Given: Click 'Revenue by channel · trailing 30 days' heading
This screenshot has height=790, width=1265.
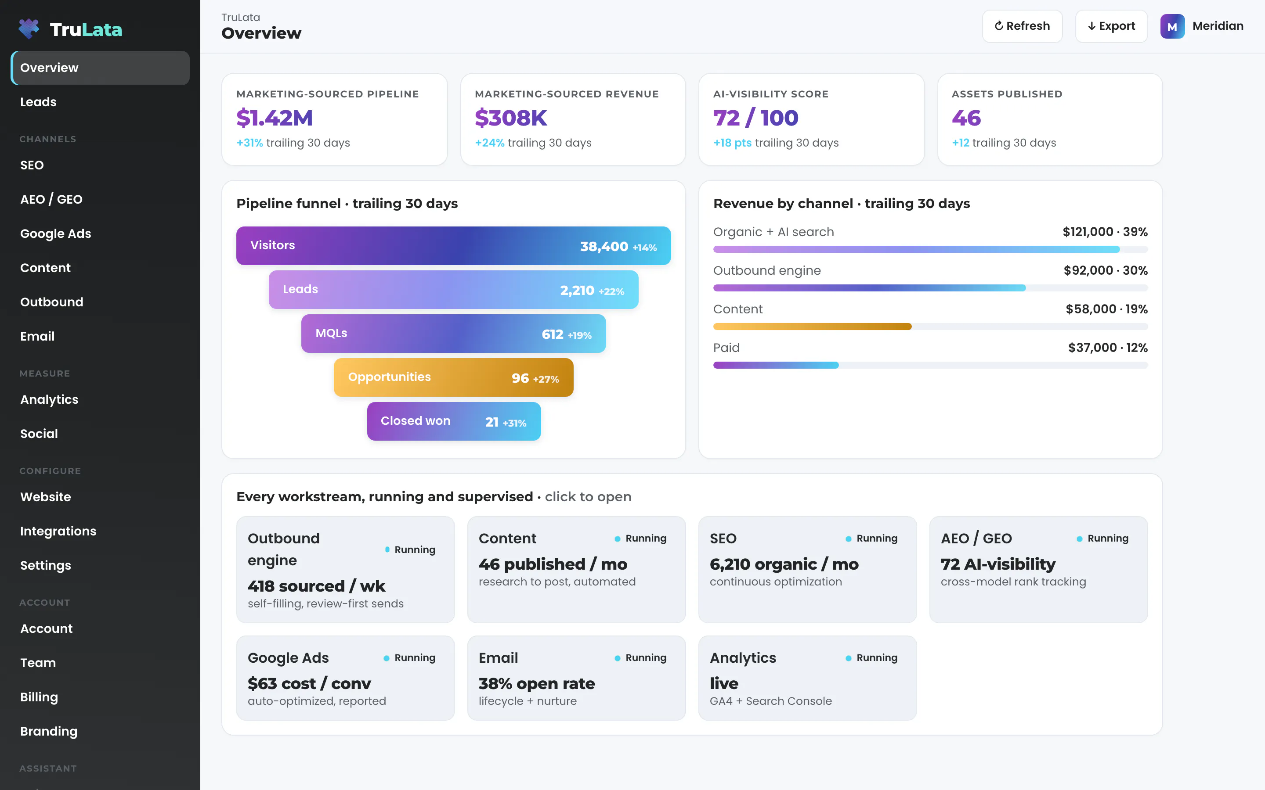Looking at the screenshot, I should coord(842,204).
